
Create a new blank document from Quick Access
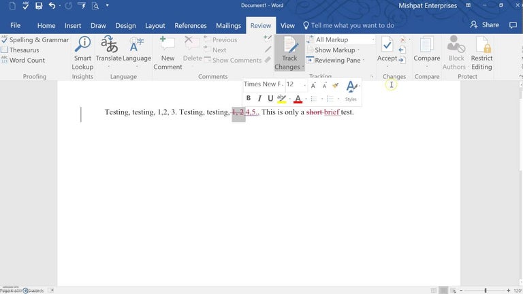point(12,5)
